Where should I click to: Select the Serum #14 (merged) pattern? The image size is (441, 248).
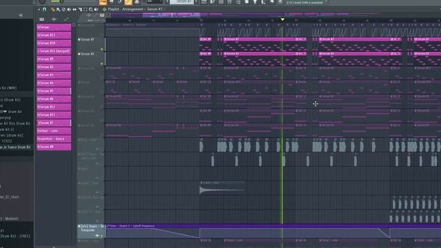point(54,51)
